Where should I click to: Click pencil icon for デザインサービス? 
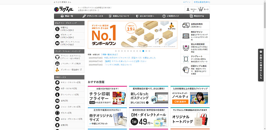click(x=84, y=16)
